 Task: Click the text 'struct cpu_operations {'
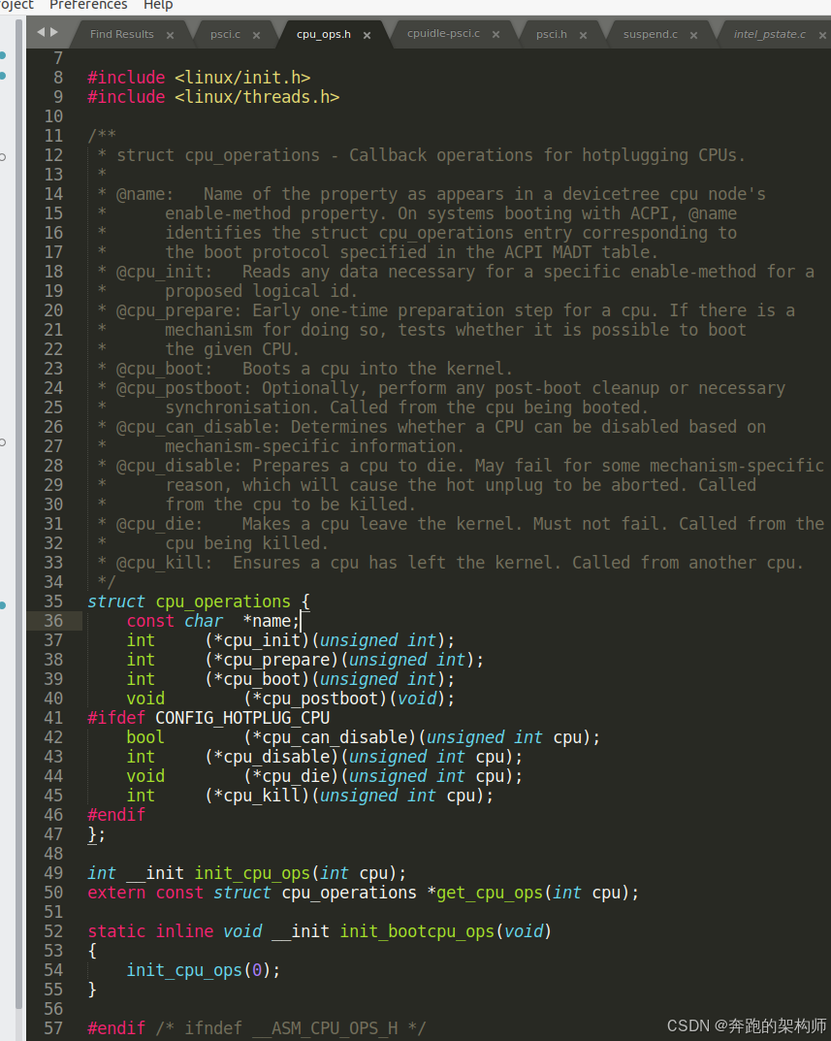tap(199, 602)
